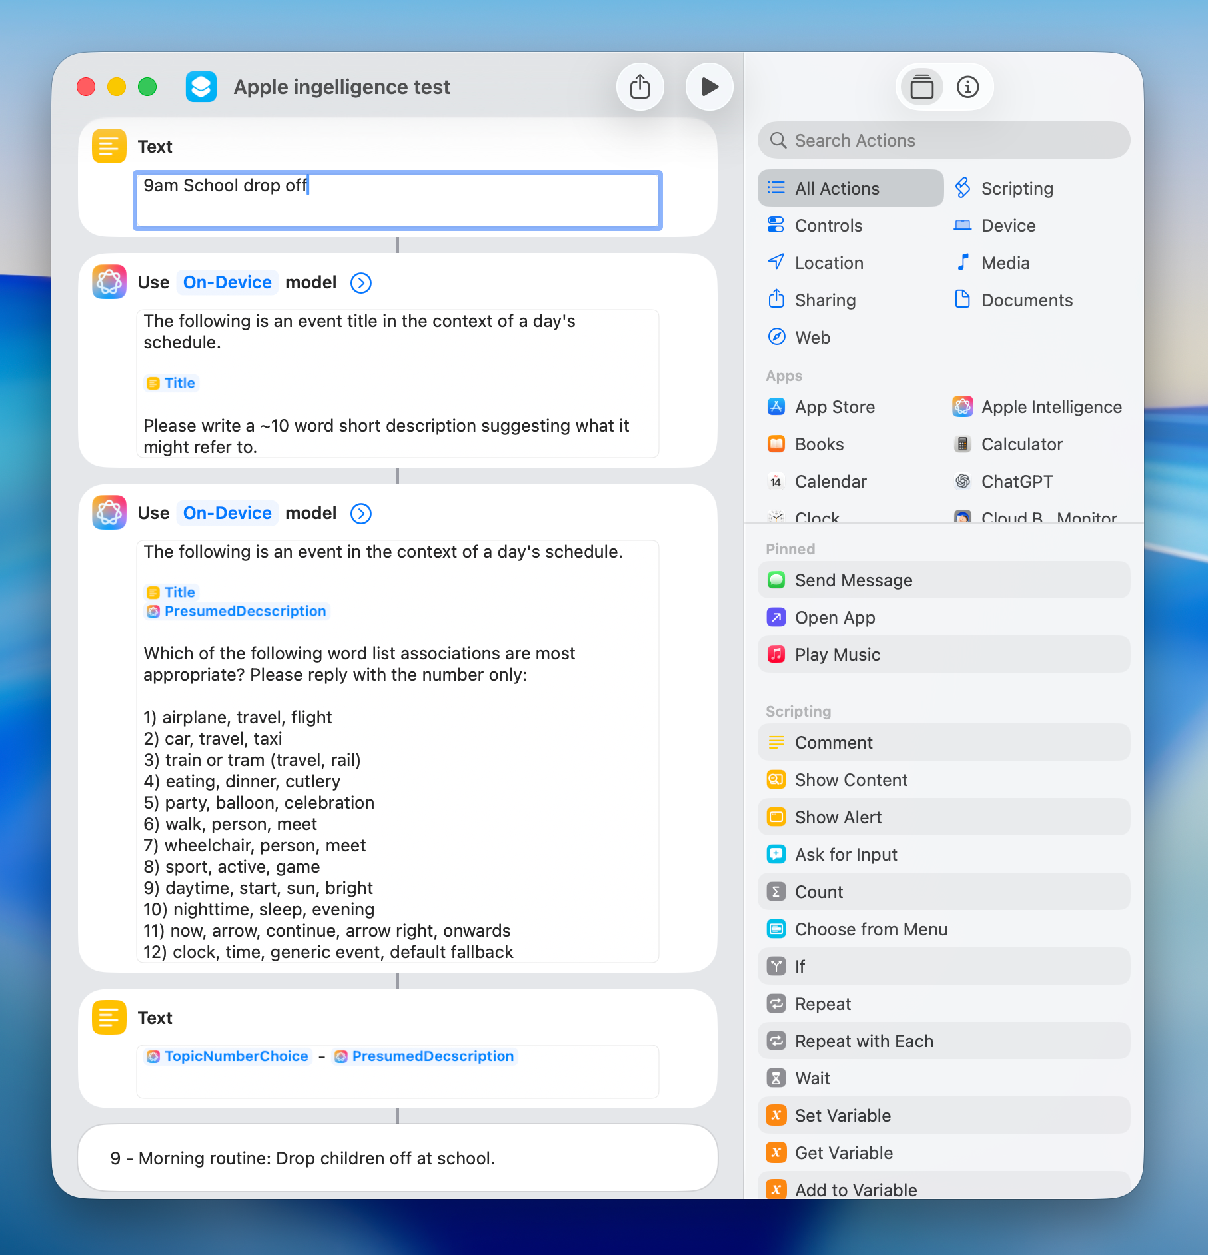Add the Repeat with Each action
The image size is (1208, 1255).
pyautogui.click(x=864, y=1041)
